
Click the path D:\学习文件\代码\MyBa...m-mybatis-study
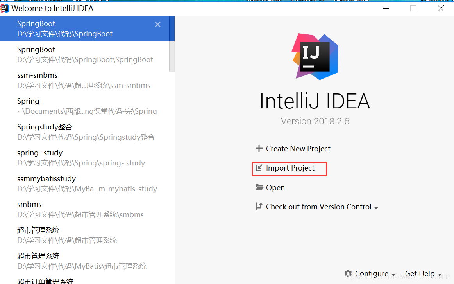[x=87, y=189]
